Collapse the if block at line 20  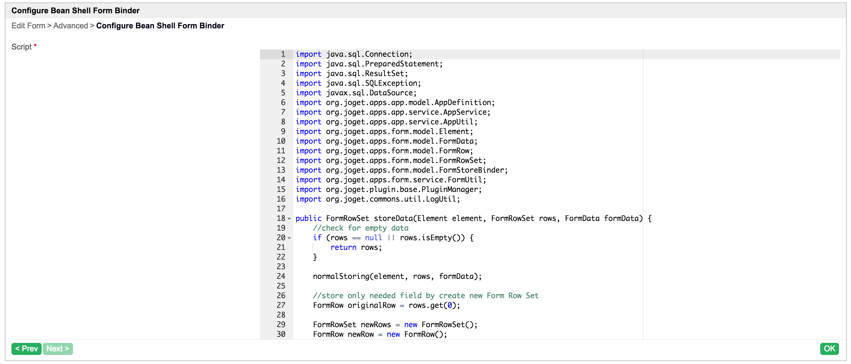tap(289, 238)
